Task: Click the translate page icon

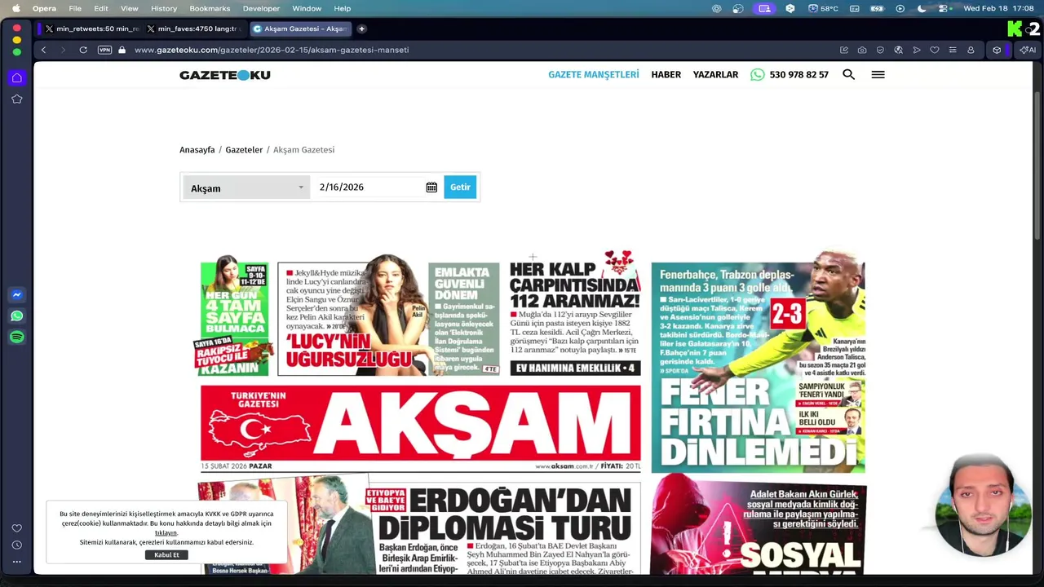Action: tap(898, 50)
